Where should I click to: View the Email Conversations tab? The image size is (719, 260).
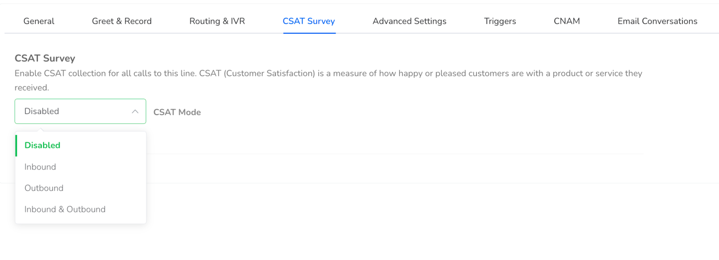pyautogui.click(x=657, y=21)
